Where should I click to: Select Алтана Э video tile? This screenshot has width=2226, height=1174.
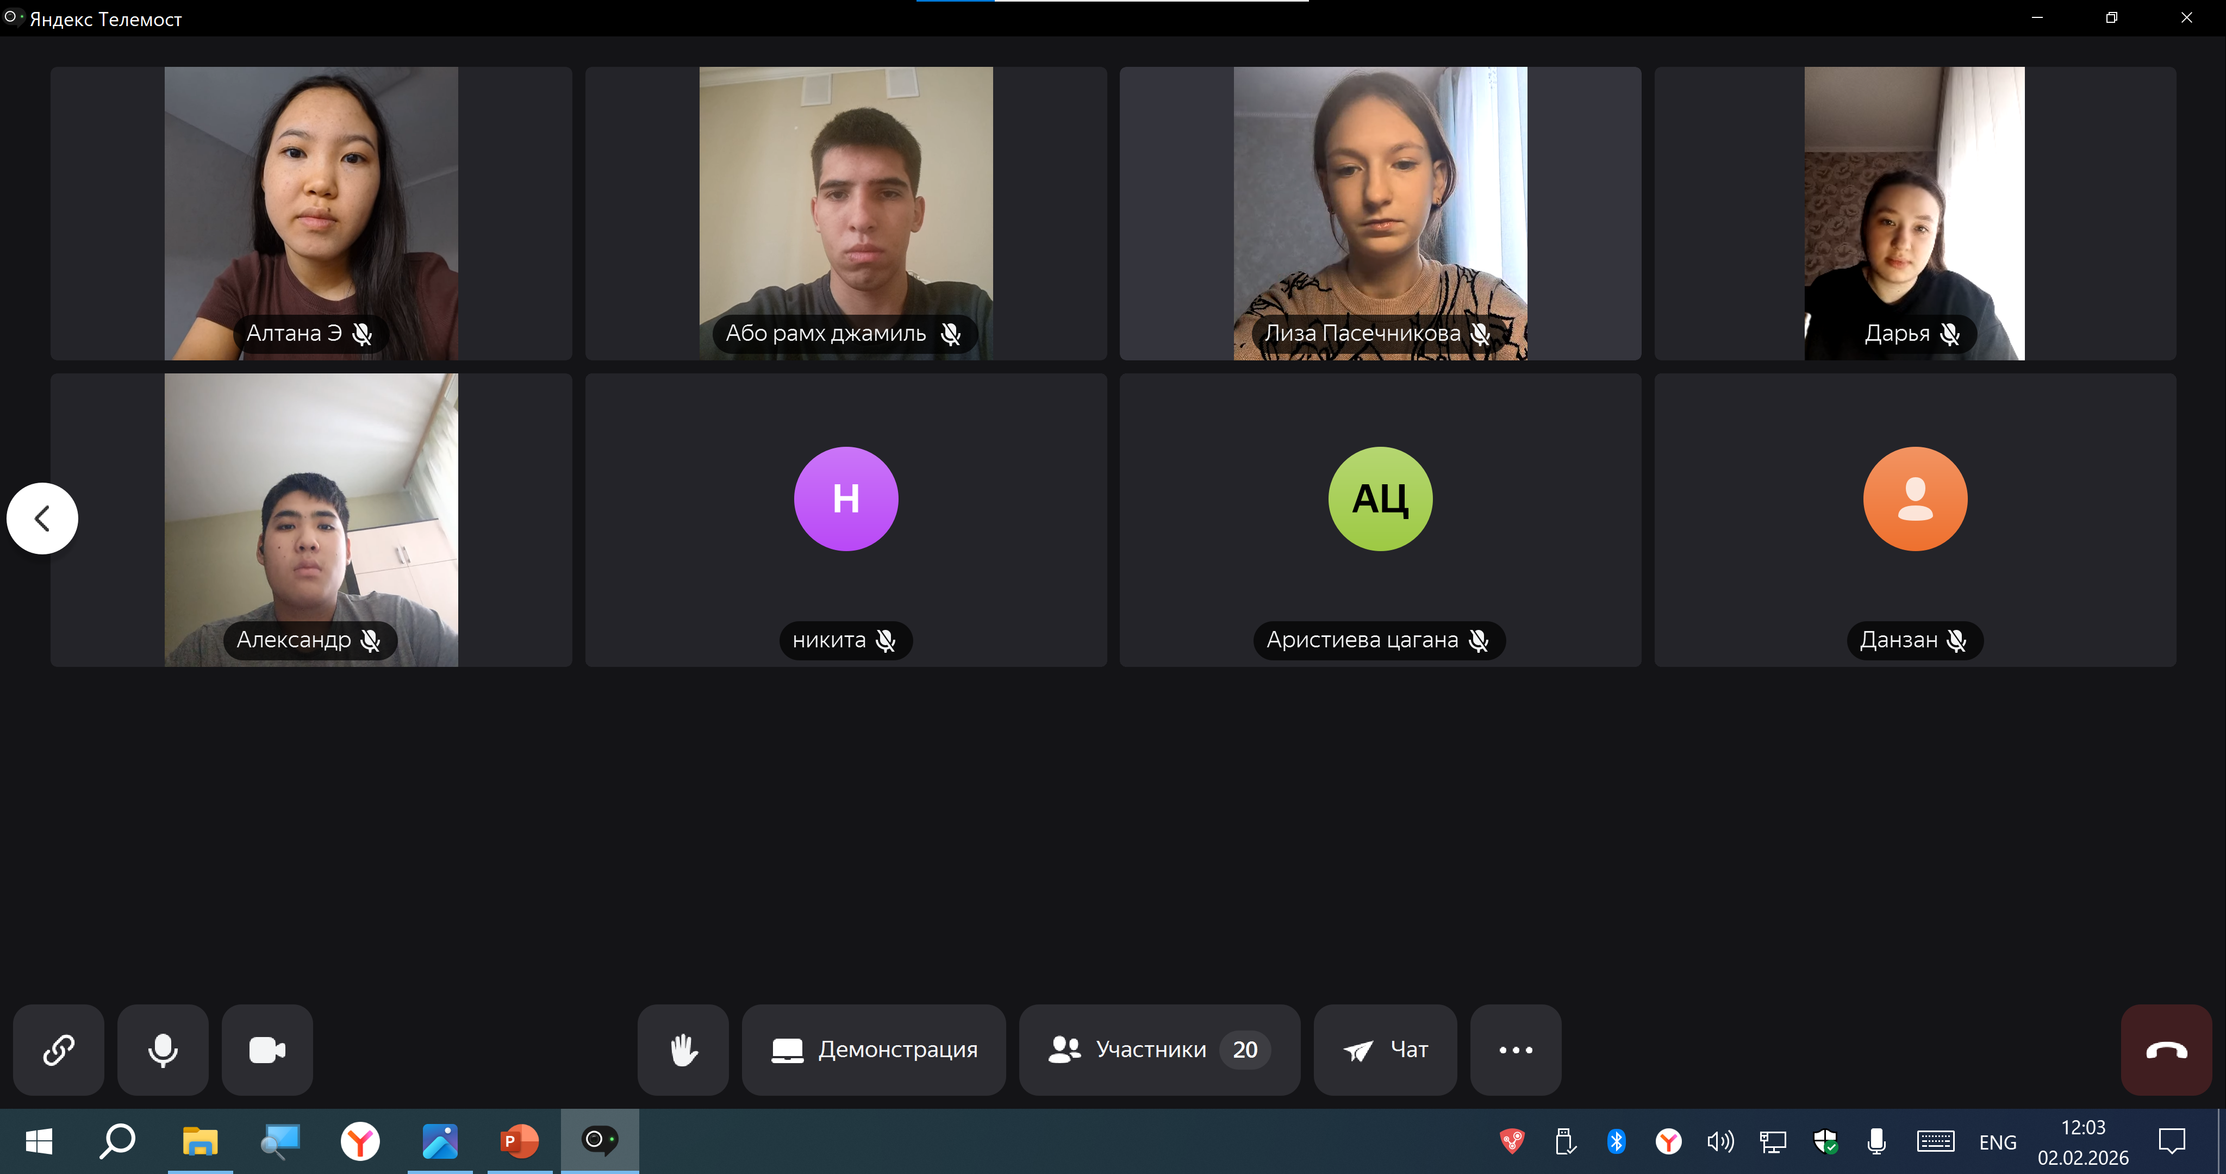click(311, 214)
